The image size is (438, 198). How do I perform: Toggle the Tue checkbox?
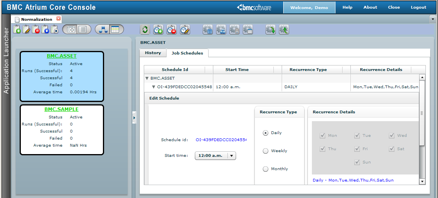coord(357,136)
